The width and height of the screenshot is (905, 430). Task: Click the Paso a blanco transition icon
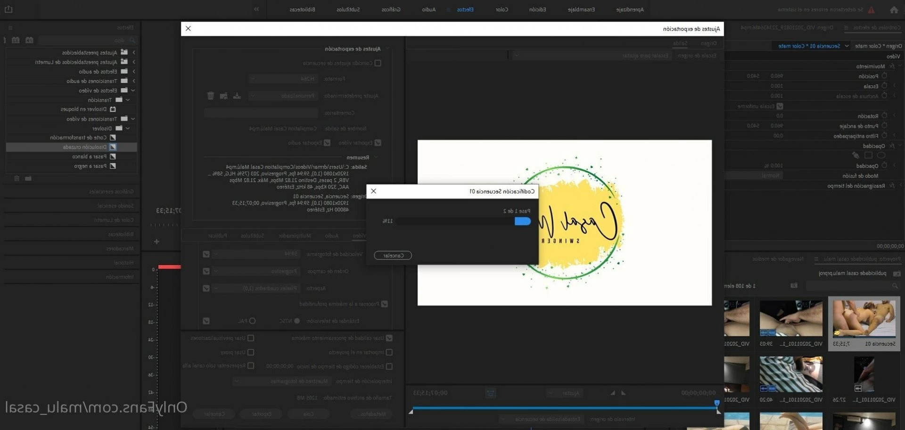[113, 157]
